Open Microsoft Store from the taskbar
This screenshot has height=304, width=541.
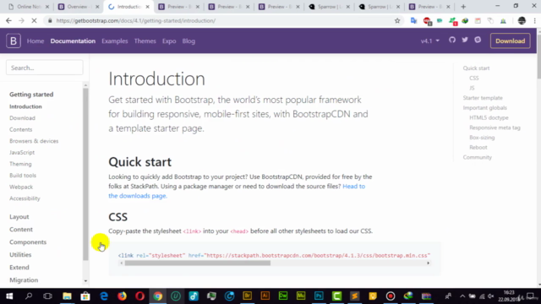point(85,296)
